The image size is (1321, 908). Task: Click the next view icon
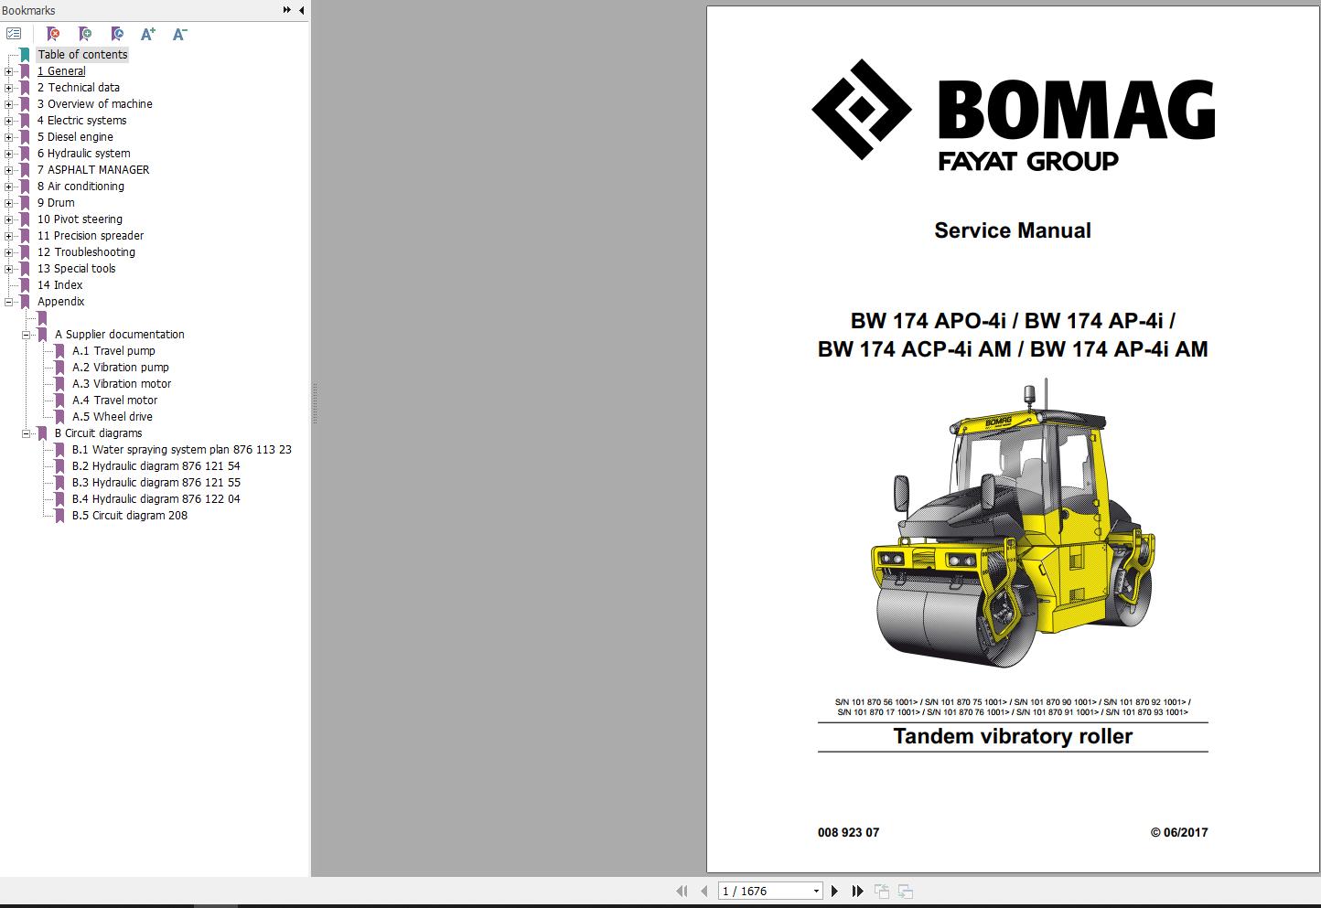pos(906,891)
